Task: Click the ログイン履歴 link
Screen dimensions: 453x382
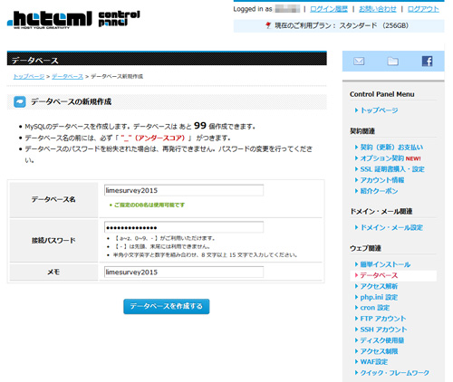Action: (329, 9)
